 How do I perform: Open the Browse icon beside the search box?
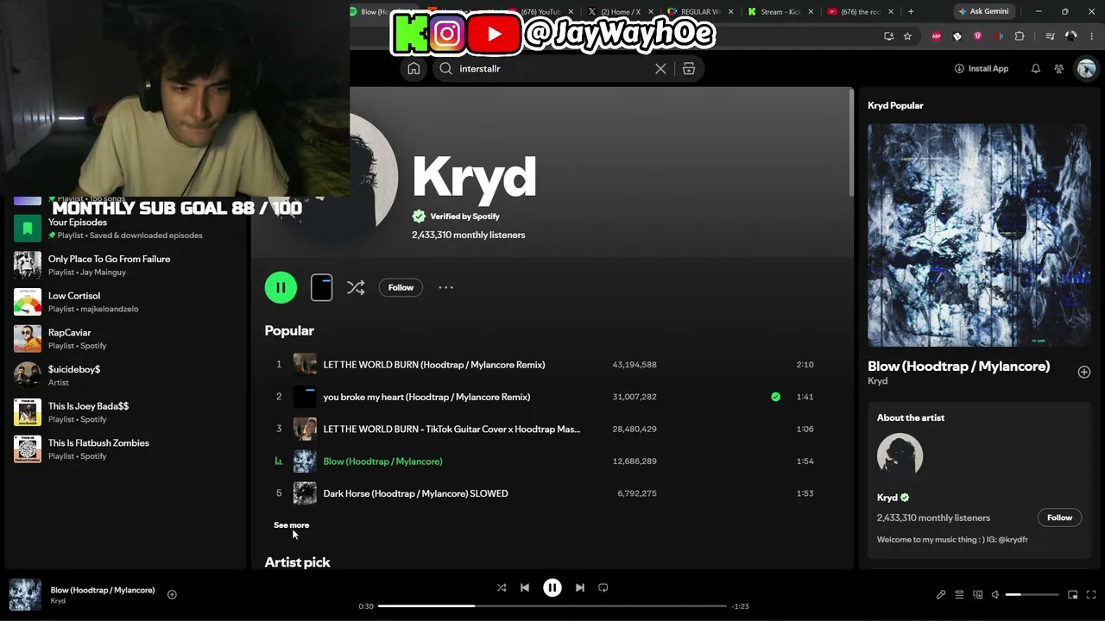tap(689, 69)
